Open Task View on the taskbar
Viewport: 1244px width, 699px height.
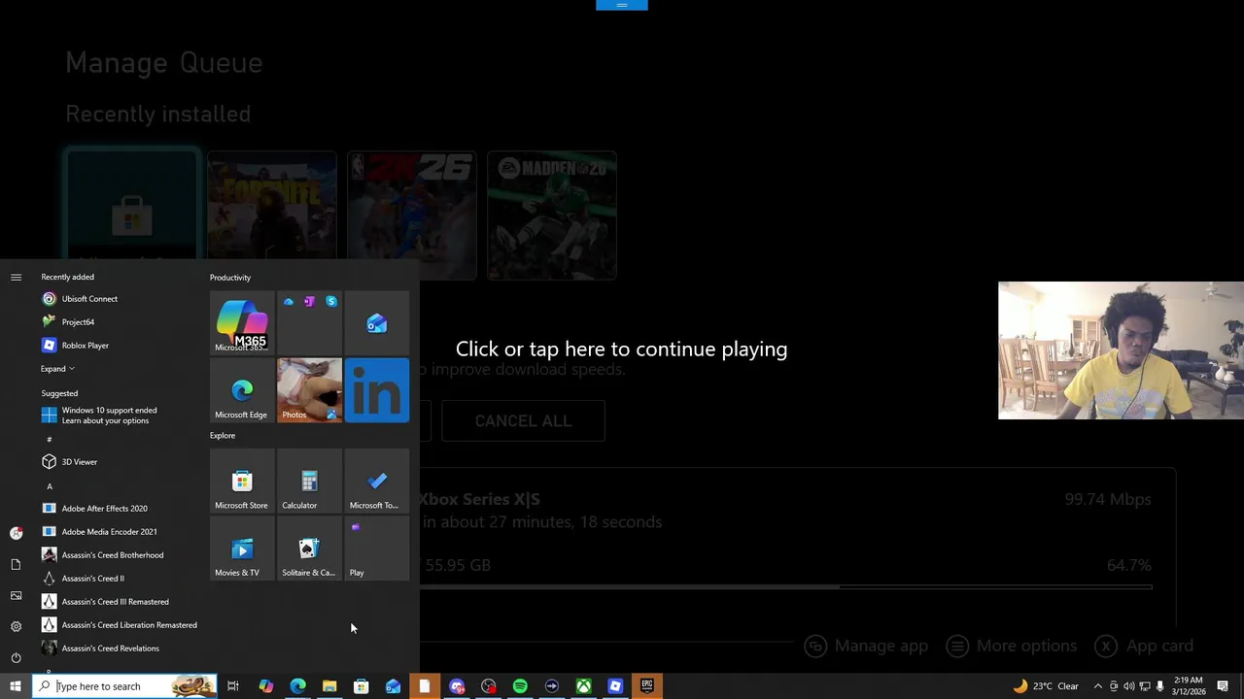pyautogui.click(x=233, y=686)
